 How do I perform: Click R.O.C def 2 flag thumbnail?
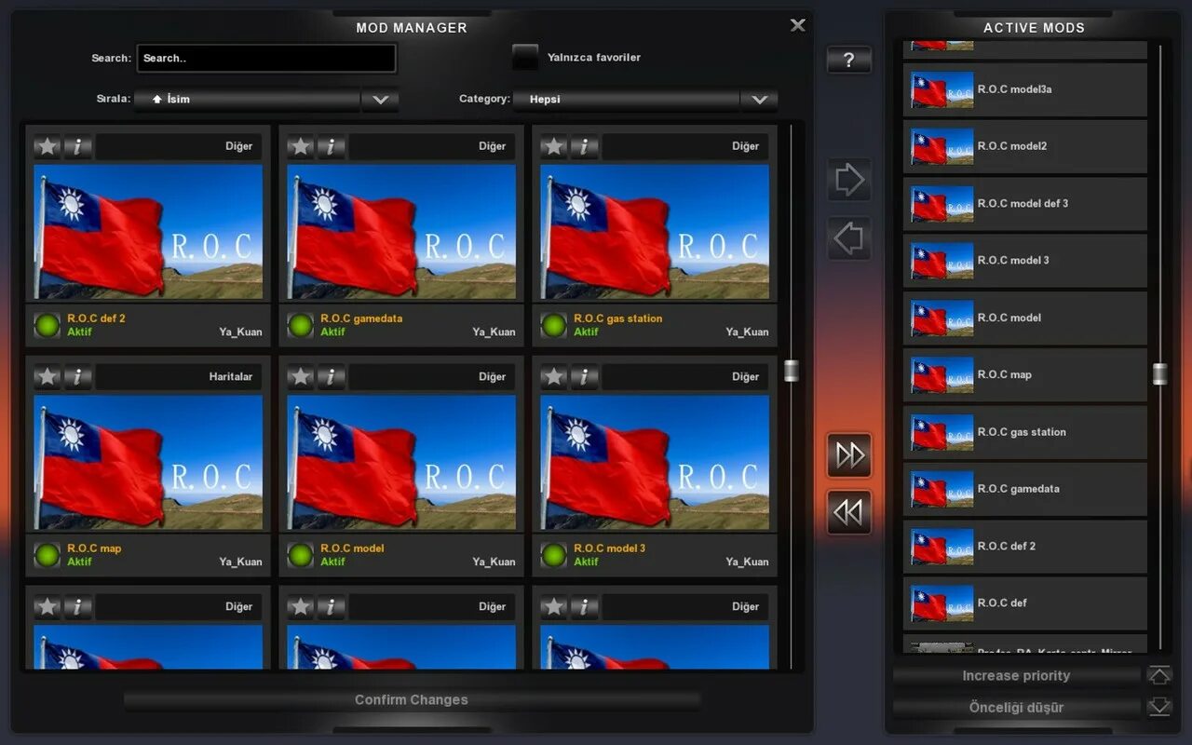pyautogui.click(x=148, y=232)
